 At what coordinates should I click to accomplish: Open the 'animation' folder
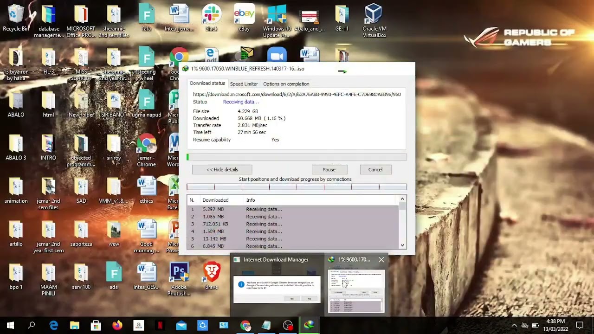pos(16,190)
